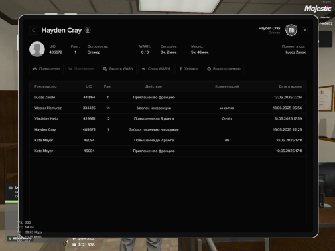Remove a warning via Снять WARN
Viewport: 335px width, 251px height.
155,69
